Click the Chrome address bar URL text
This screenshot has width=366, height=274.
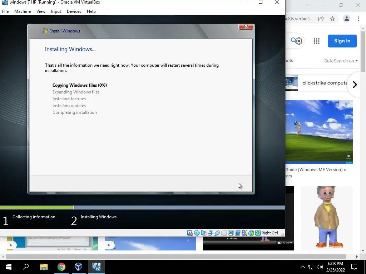[299, 19]
